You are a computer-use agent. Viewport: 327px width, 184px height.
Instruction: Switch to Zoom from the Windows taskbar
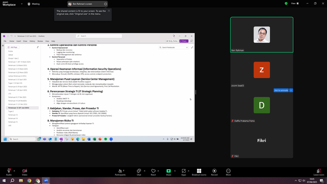tap(46, 180)
